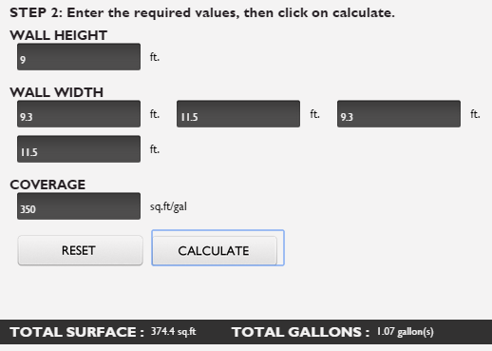
Task: Click the ft. unit beside fourth width field
Action: click(155, 149)
